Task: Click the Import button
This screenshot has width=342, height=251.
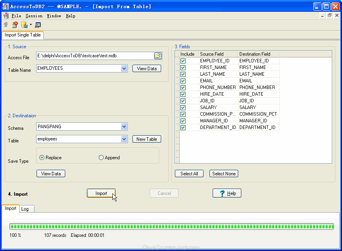Action: click(101, 193)
